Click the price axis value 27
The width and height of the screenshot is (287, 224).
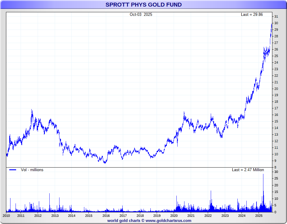pyautogui.click(x=276, y=43)
